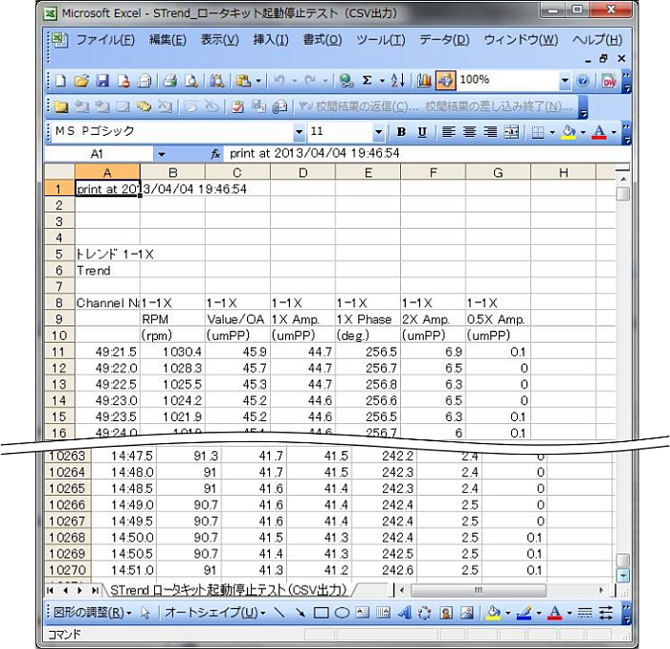Screen dimensions: 670x649
Task: Toggle right text alignment
Action: (490, 132)
